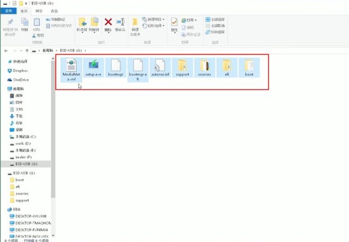Open the sources folder in file pane
This screenshot has height=242, width=349.
[x=205, y=69]
